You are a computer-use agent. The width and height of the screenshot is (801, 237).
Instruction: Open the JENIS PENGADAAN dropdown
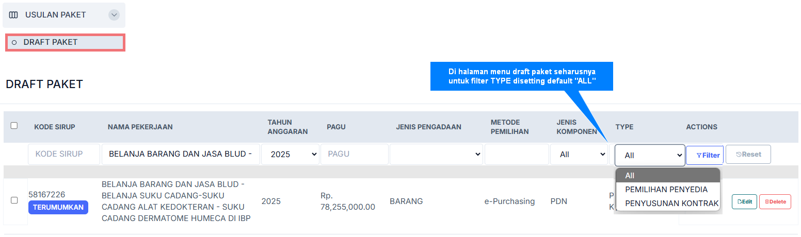coord(436,154)
